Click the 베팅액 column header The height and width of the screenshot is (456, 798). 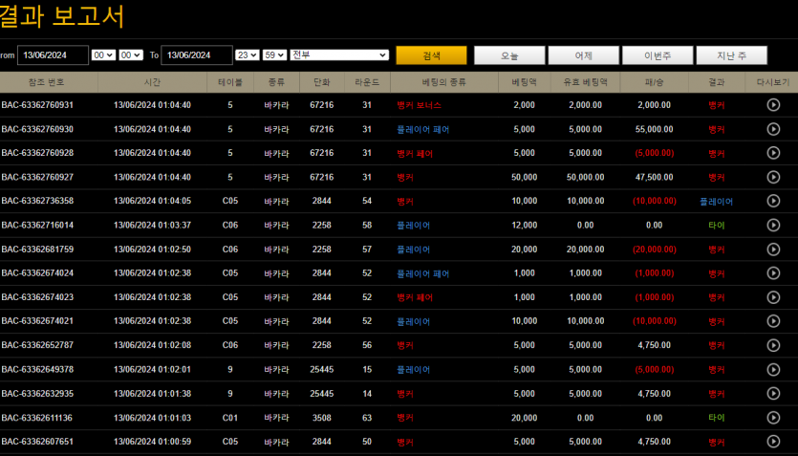[x=525, y=82]
